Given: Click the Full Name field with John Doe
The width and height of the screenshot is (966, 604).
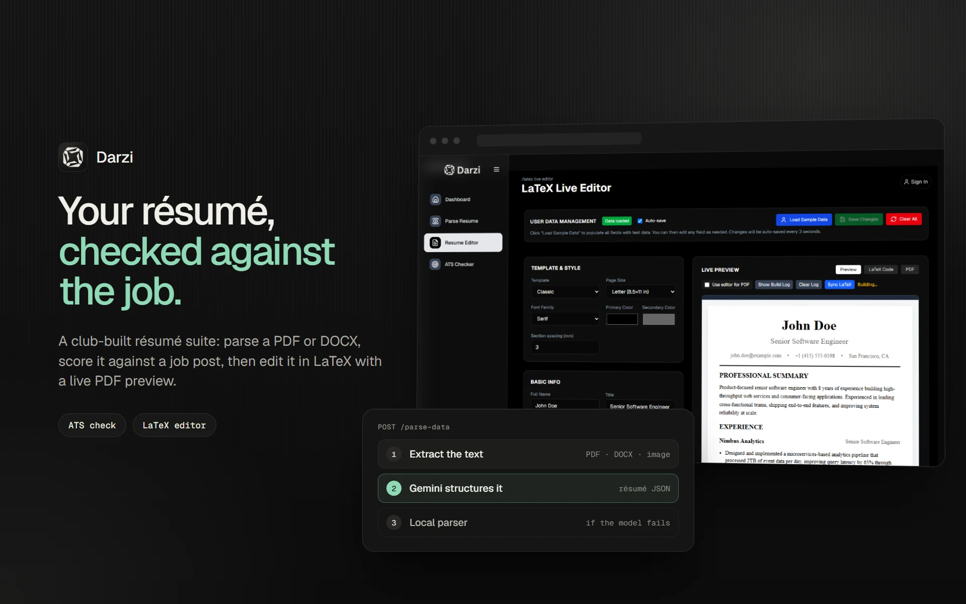Looking at the screenshot, I should pyautogui.click(x=565, y=405).
